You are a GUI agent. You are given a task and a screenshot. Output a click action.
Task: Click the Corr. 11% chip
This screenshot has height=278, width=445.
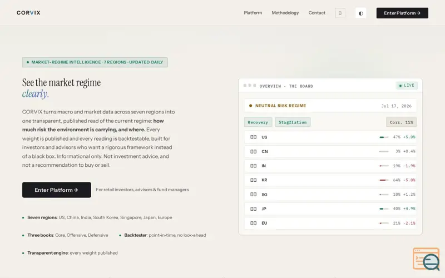point(401,122)
